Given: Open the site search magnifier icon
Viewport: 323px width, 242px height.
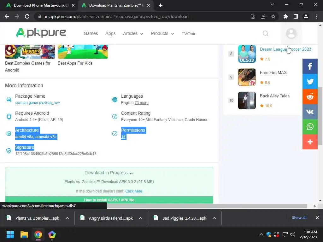Looking at the screenshot, I should tap(266, 33).
